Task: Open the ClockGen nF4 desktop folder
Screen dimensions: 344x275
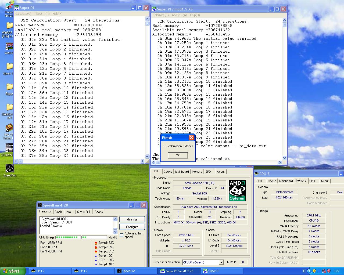Action: click(9, 107)
